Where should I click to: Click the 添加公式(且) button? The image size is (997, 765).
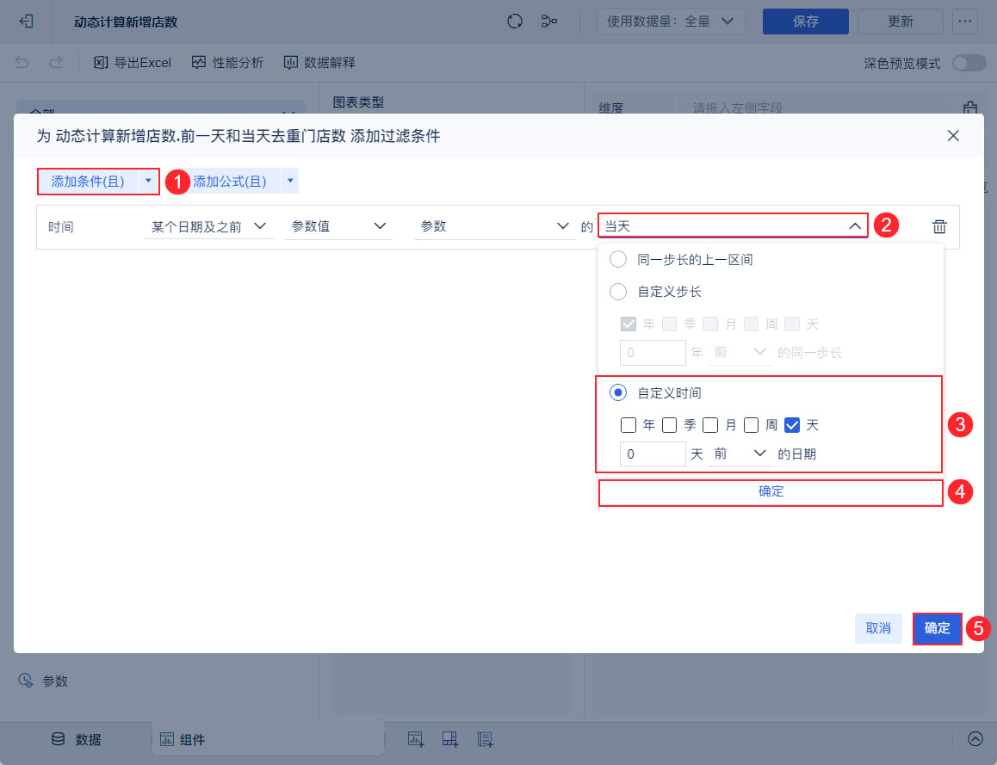(x=230, y=181)
